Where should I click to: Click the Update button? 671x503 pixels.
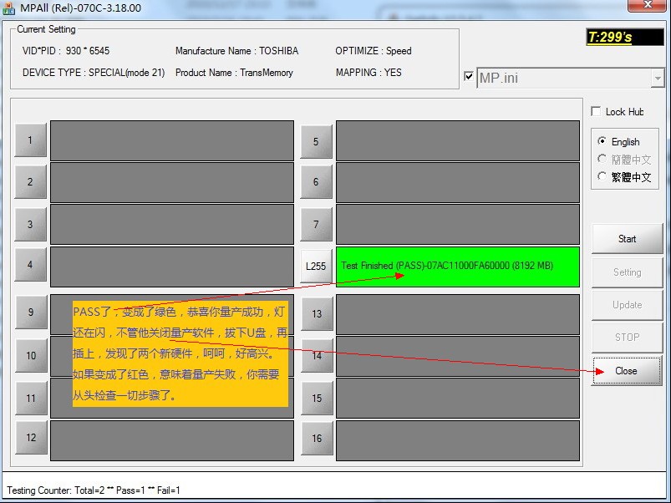tap(626, 304)
